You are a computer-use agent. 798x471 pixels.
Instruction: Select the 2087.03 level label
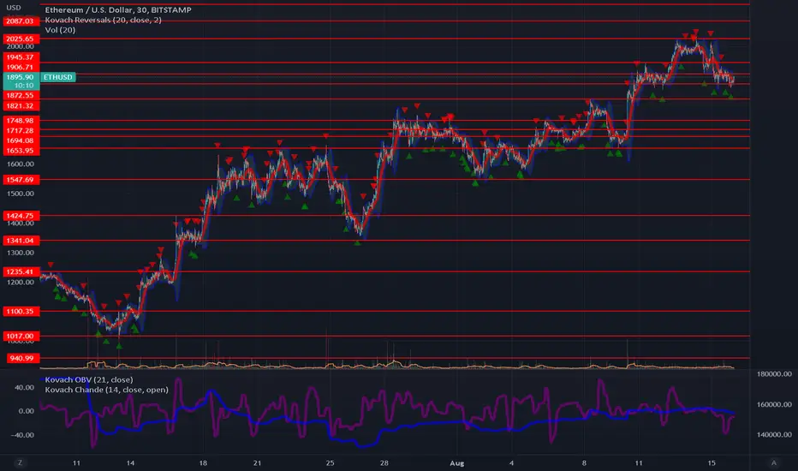21,21
